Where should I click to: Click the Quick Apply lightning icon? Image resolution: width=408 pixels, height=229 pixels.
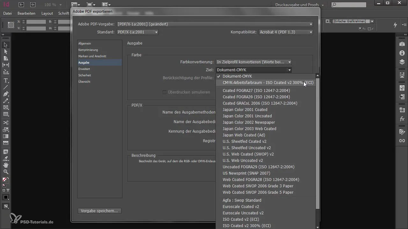pos(396,25)
